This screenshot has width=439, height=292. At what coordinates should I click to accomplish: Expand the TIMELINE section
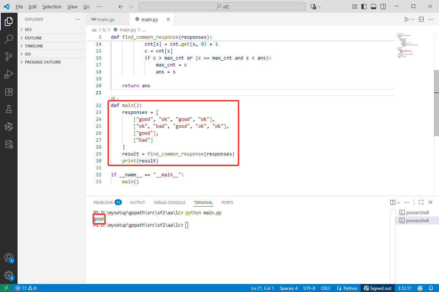[x=52, y=46]
